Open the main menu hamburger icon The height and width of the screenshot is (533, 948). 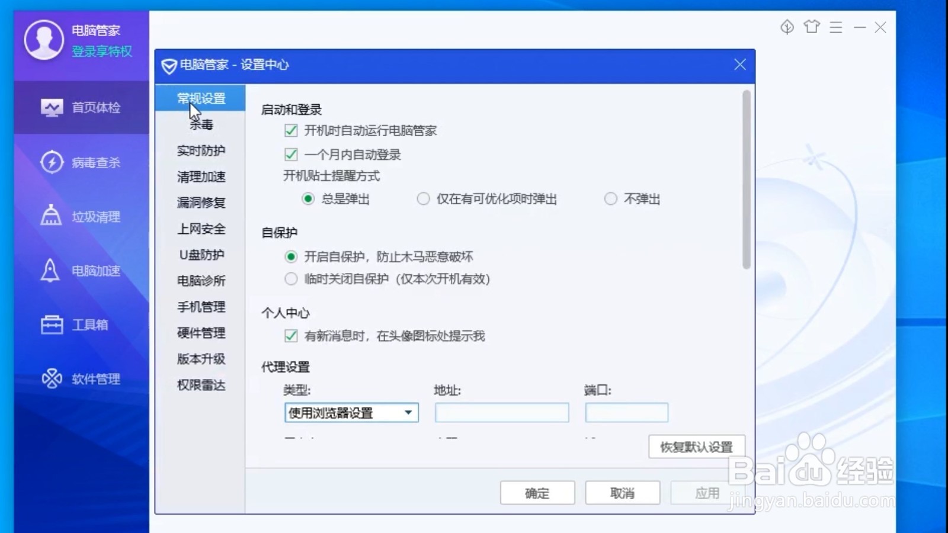(836, 27)
